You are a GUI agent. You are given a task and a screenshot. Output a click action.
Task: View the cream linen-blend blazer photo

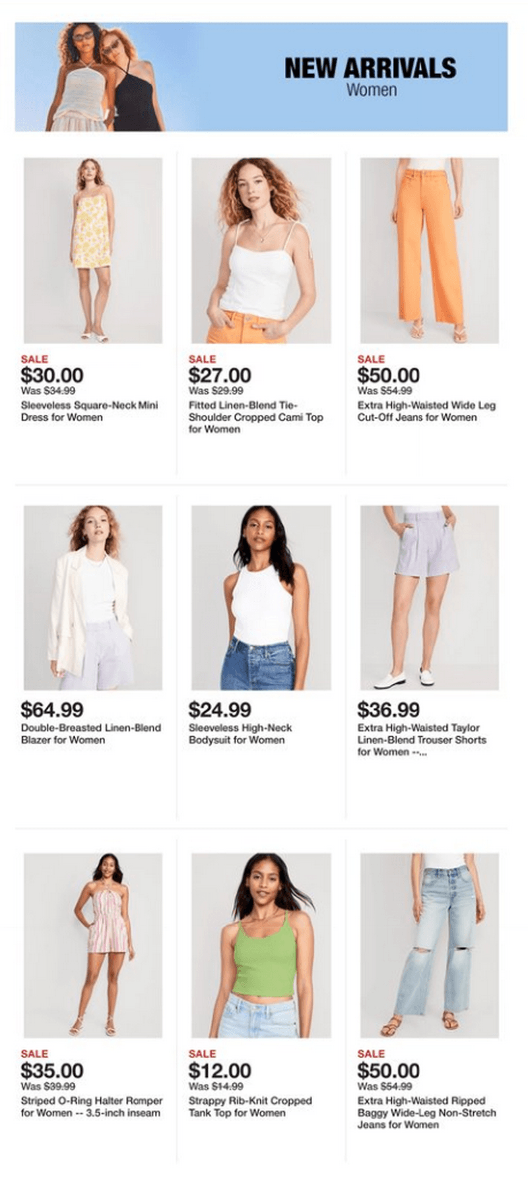point(93,598)
